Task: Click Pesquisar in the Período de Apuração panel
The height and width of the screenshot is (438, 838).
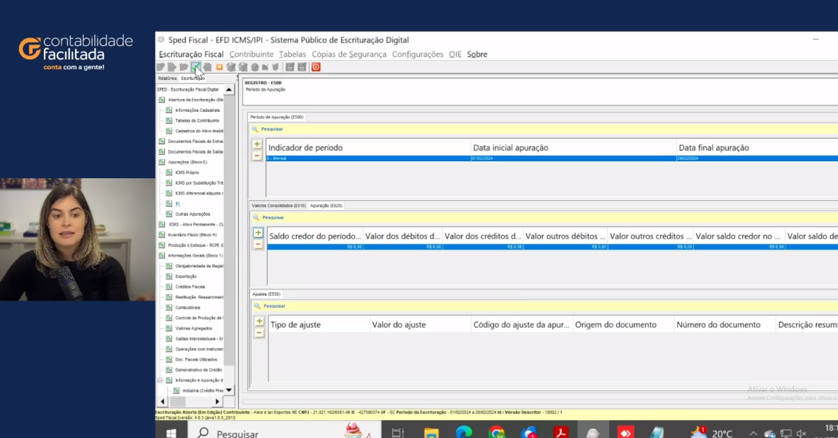Action: (x=272, y=129)
